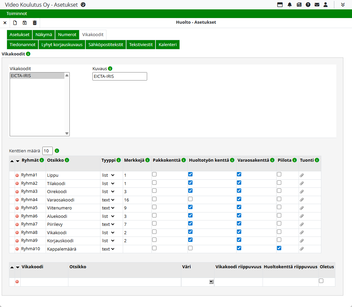The width and height of the screenshot is (352, 307).
Task: Open user profile icon in header
Action: [x=326, y=5]
